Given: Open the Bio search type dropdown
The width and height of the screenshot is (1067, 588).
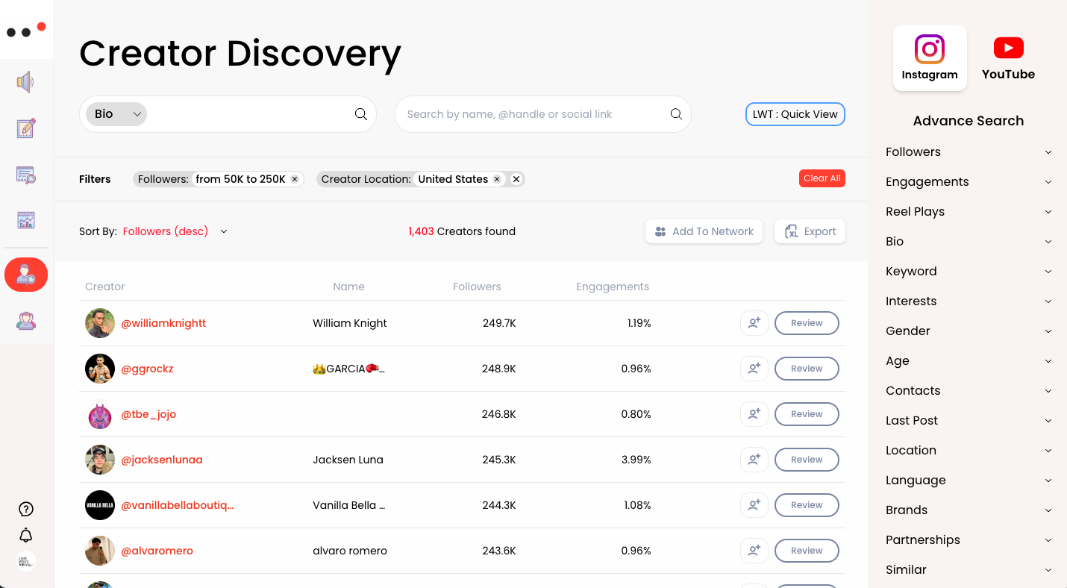Looking at the screenshot, I should 117,114.
